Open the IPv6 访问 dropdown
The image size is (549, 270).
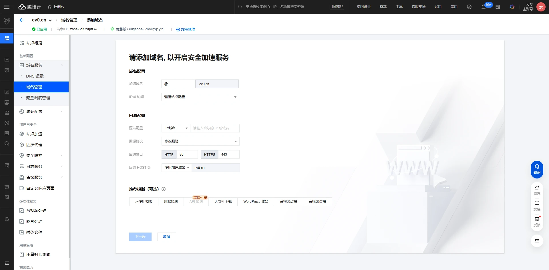200,97
